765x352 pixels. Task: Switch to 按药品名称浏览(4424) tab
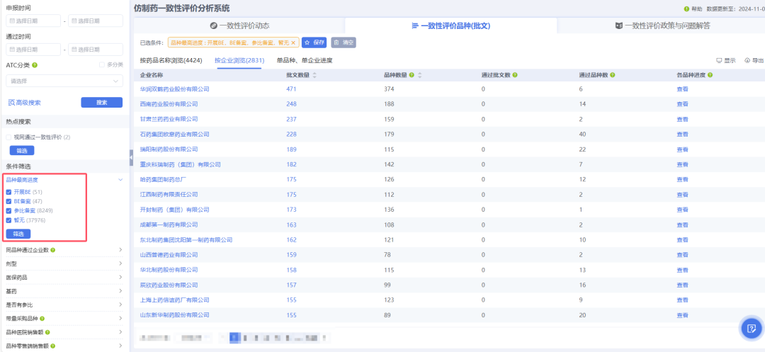(171, 60)
